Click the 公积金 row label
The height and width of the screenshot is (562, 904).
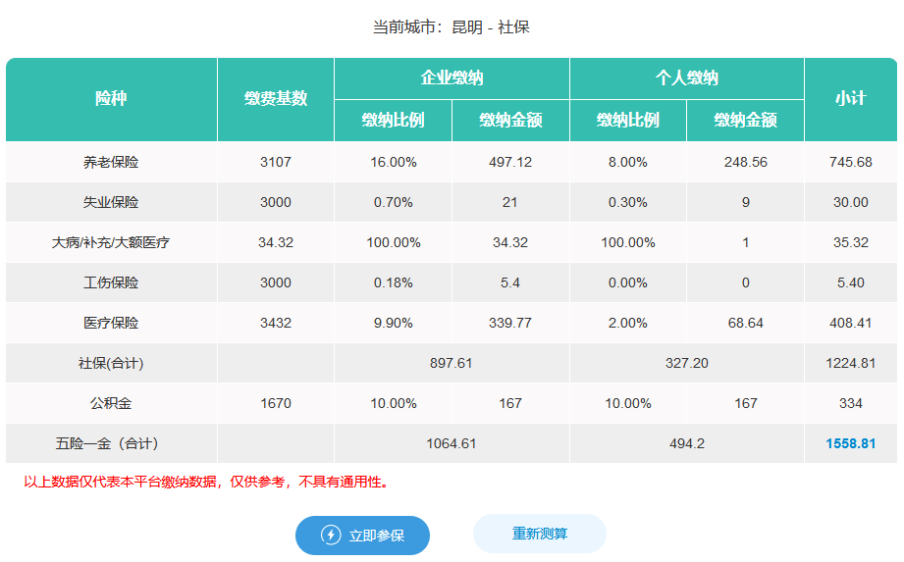(x=111, y=403)
